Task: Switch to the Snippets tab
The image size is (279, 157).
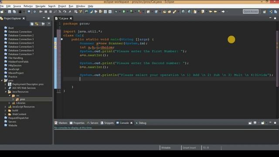Action: (107, 123)
